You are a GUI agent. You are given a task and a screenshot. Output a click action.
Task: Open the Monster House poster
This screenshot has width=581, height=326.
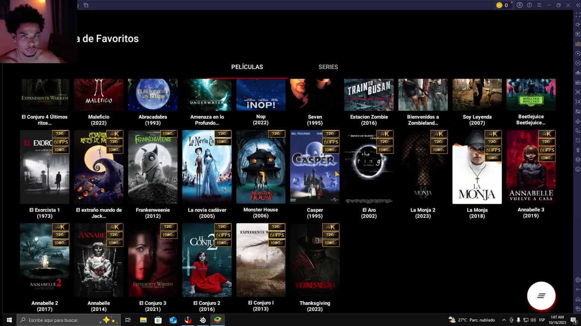[x=261, y=167]
